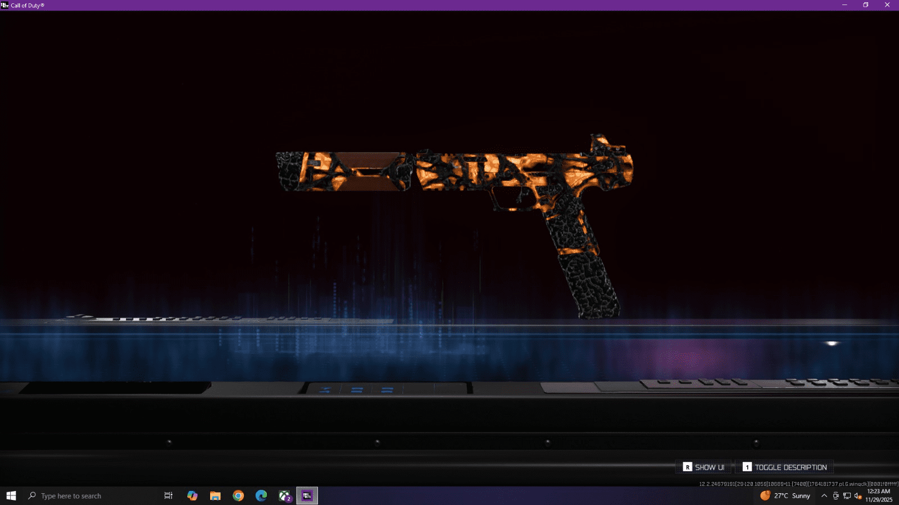Launch Copilot from the taskbar
Viewport: 899px width, 505px height.
(192, 495)
